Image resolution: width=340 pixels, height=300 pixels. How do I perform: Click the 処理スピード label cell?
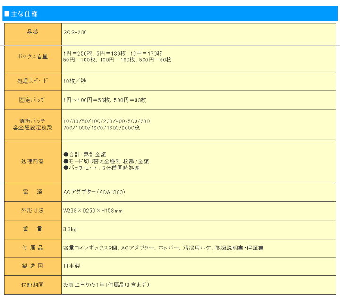coord(33,81)
